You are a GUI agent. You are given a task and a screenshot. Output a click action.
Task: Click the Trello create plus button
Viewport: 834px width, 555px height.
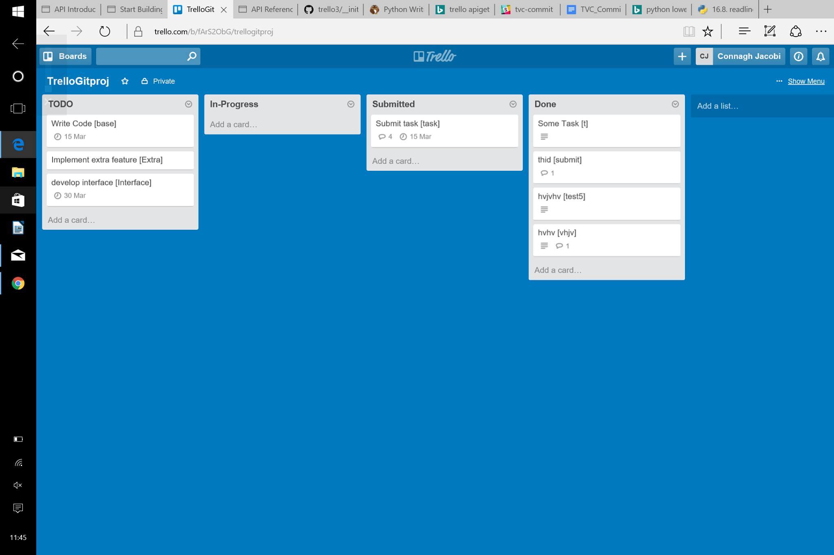click(682, 56)
